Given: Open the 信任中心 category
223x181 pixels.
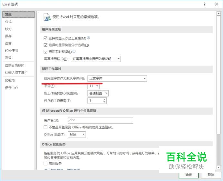Looking at the screenshot, I should pyautogui.click(x=11, y=88).
